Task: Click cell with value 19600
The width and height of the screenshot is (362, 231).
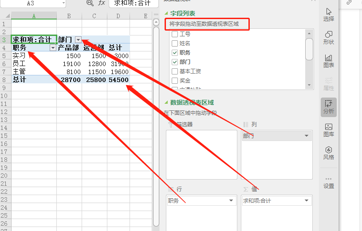Action: [x=118, y=72]
